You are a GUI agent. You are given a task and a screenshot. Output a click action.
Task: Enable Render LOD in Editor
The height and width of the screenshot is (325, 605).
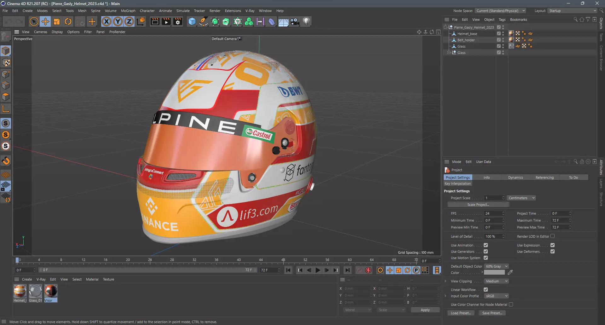point(552,236)
